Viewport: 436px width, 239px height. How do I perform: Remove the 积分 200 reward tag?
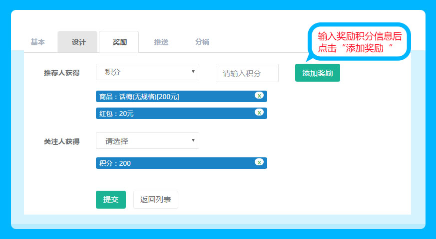tap(259, 162)
